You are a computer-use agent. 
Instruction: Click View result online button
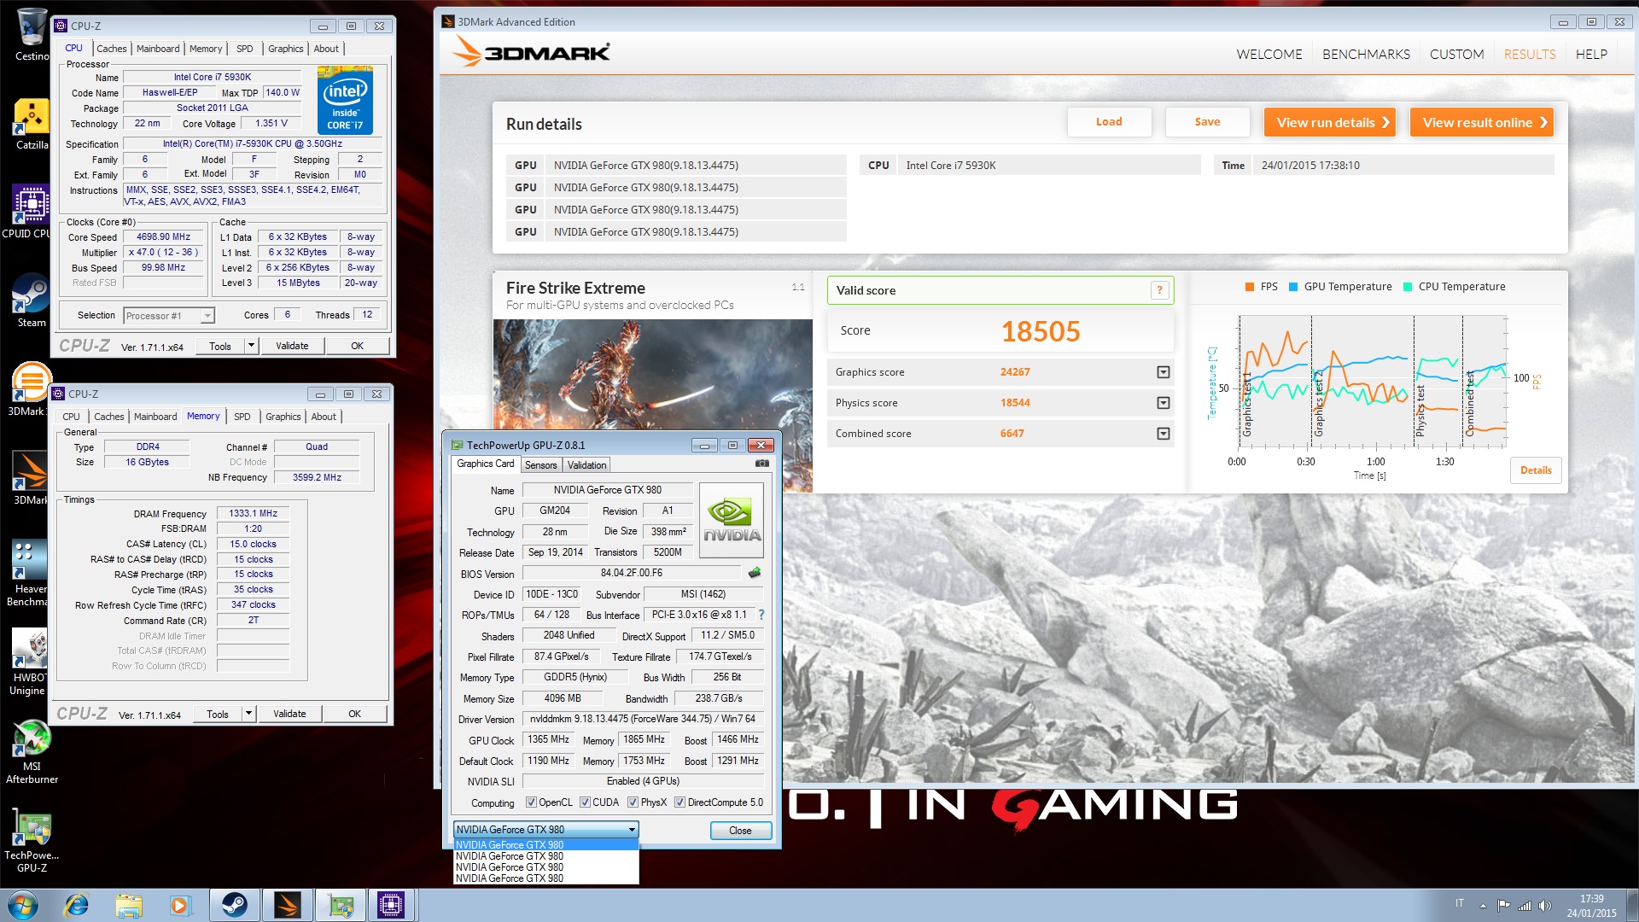pyautogui.click(x=1482, y=122)
